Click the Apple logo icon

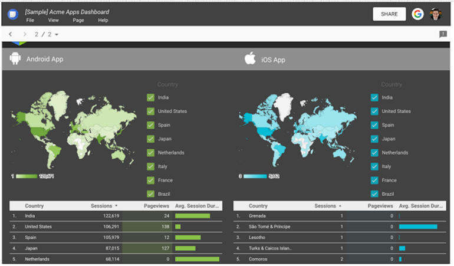[x=250, y=58]
